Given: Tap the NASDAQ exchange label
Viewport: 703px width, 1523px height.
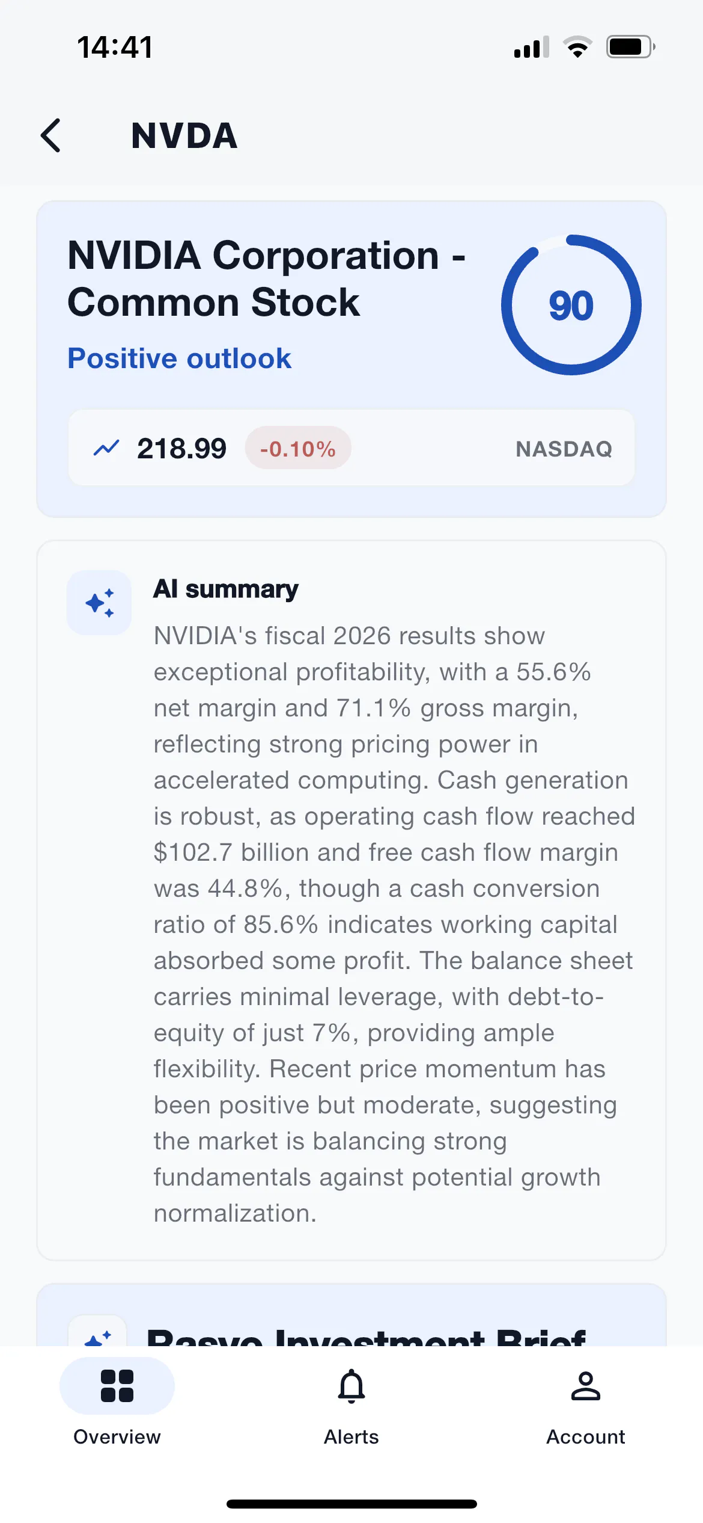Looking at the screenshot, I should 564,449.
